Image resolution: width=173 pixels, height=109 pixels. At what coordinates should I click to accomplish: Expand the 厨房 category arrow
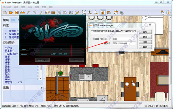coord(37,72)
